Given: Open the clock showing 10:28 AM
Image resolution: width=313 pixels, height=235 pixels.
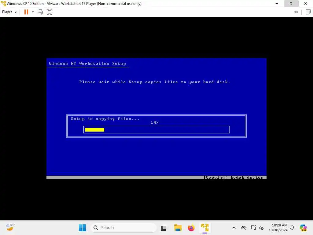Looking at the screenshot, I should coord(278,228).
